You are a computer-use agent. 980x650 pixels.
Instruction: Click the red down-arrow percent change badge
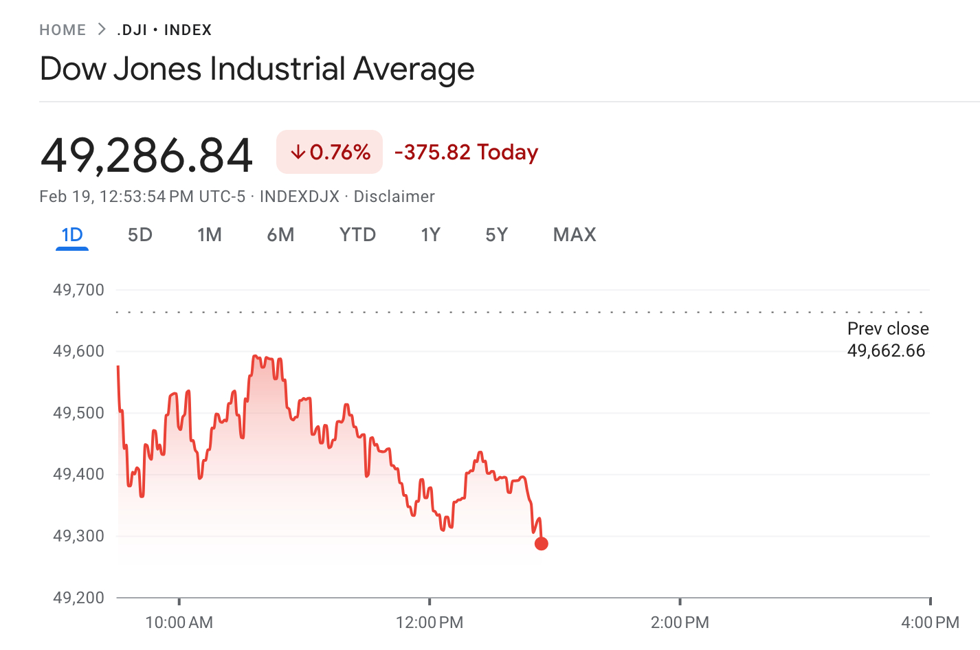[330, 152]
